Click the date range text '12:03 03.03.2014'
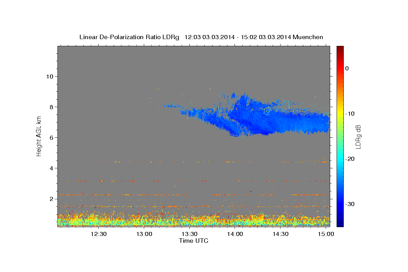This screenshot has width=408, height=272. 209,37
